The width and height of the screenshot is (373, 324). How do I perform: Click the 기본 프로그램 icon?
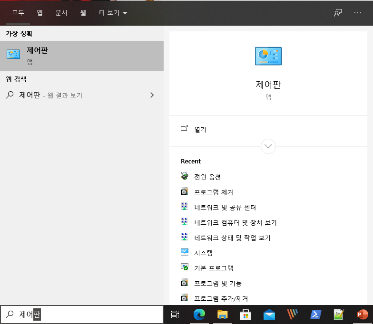click(x=185, y=267)
